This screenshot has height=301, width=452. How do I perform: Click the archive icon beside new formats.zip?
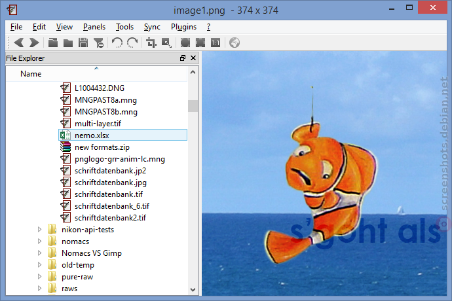point(65,147)
